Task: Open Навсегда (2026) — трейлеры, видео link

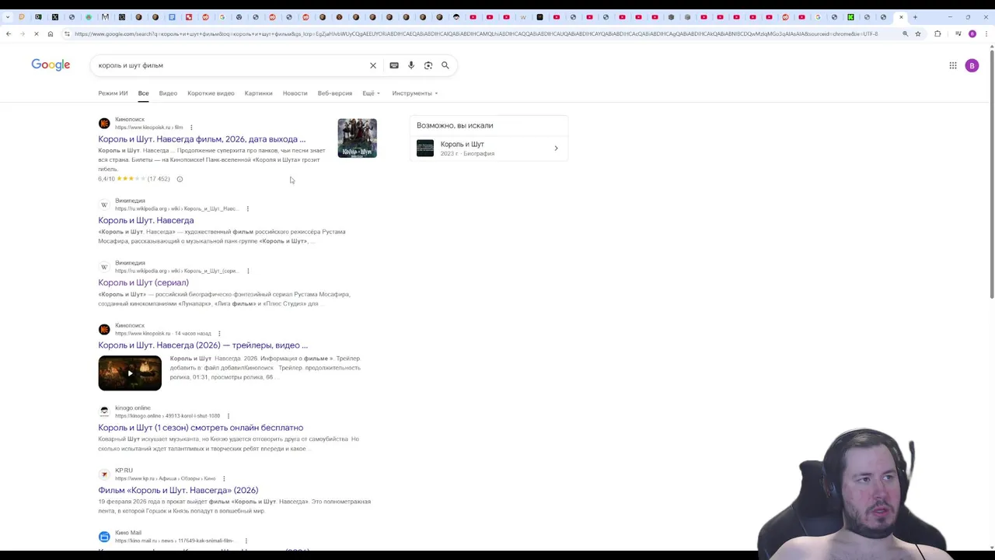Action: pos(203,345)
